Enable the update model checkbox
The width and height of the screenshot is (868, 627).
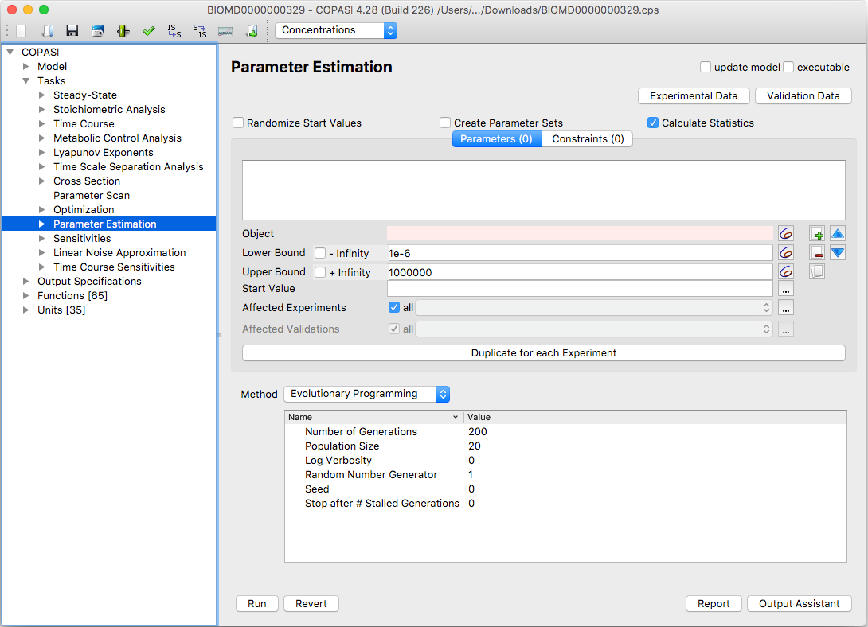point(706,67)
